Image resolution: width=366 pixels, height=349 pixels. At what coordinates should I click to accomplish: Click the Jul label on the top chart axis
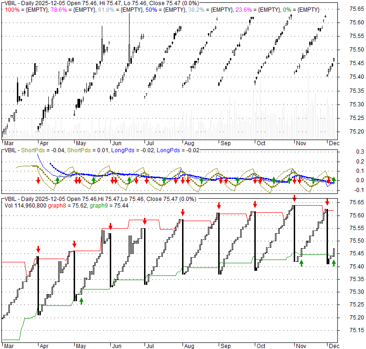click(150, 143)
